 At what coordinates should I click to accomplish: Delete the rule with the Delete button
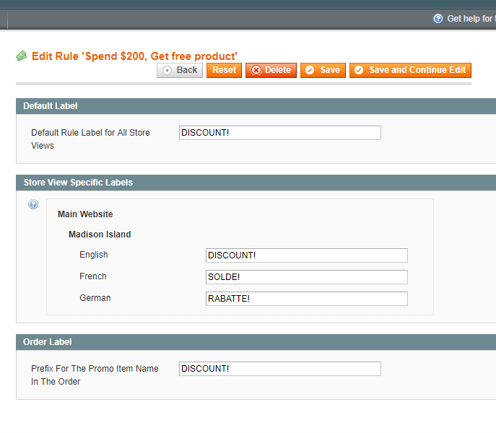pos(271,70)
